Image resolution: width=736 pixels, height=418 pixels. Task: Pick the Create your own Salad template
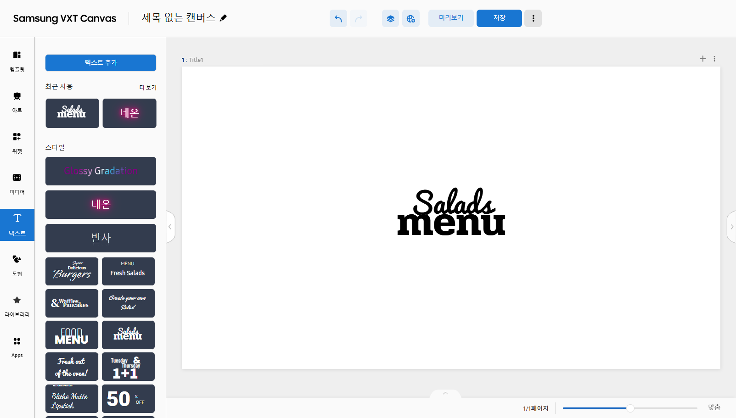(128, 303)
